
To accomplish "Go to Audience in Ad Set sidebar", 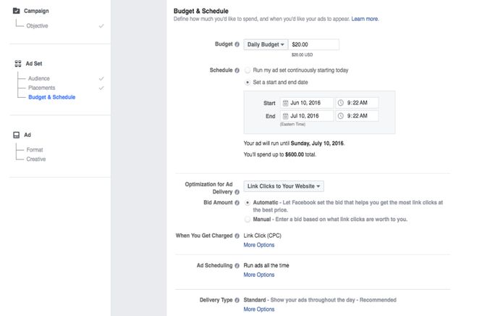I will point(39,78).
